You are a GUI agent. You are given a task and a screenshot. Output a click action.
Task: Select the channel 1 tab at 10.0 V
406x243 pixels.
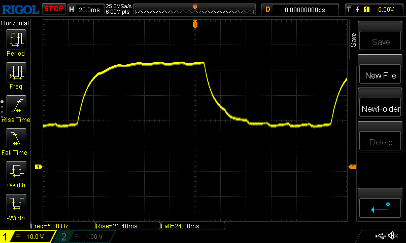[27, 236]
